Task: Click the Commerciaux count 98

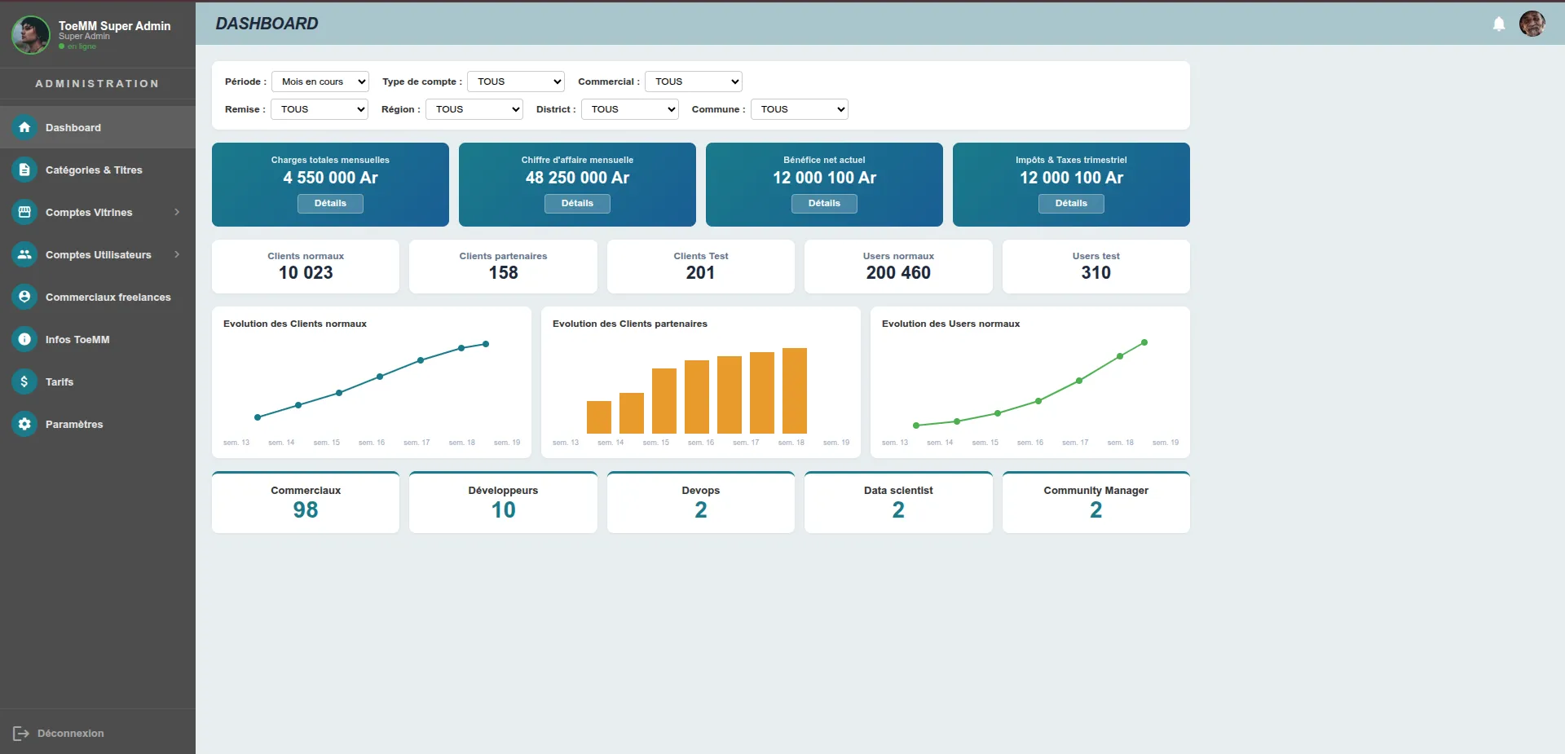Action: point(306,510)
